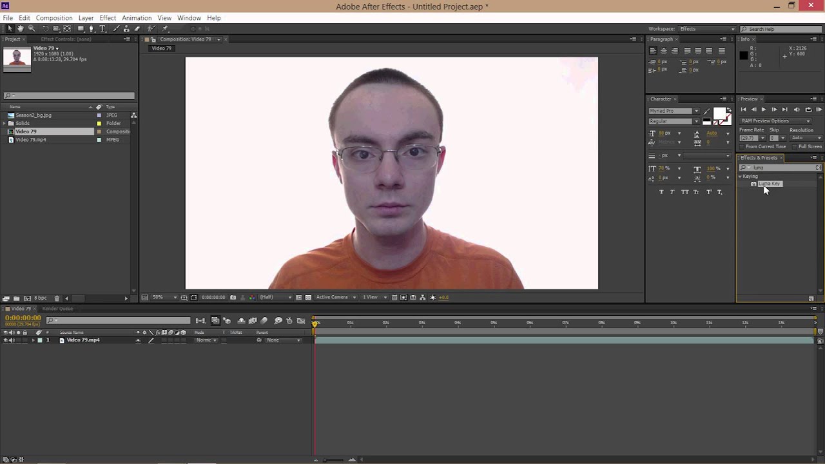The width and height of the screenshot is (825, 464).
Task: Start RAM Preview in Preview panel
Action: point(819,110)
